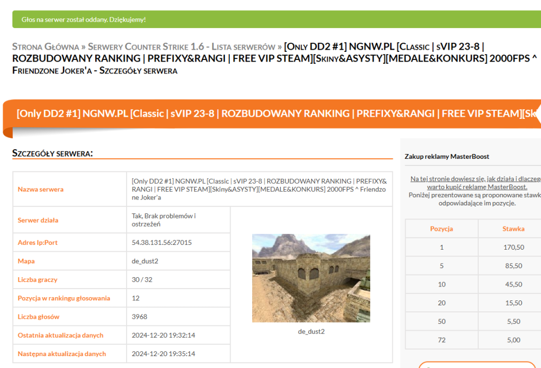Click the green 'Głos na serwer został oddany' notification

[x=276, y=19]
